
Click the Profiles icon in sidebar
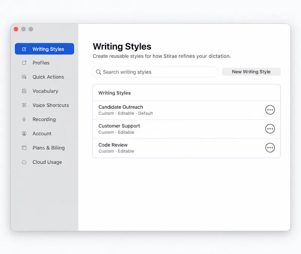point(24,63)
